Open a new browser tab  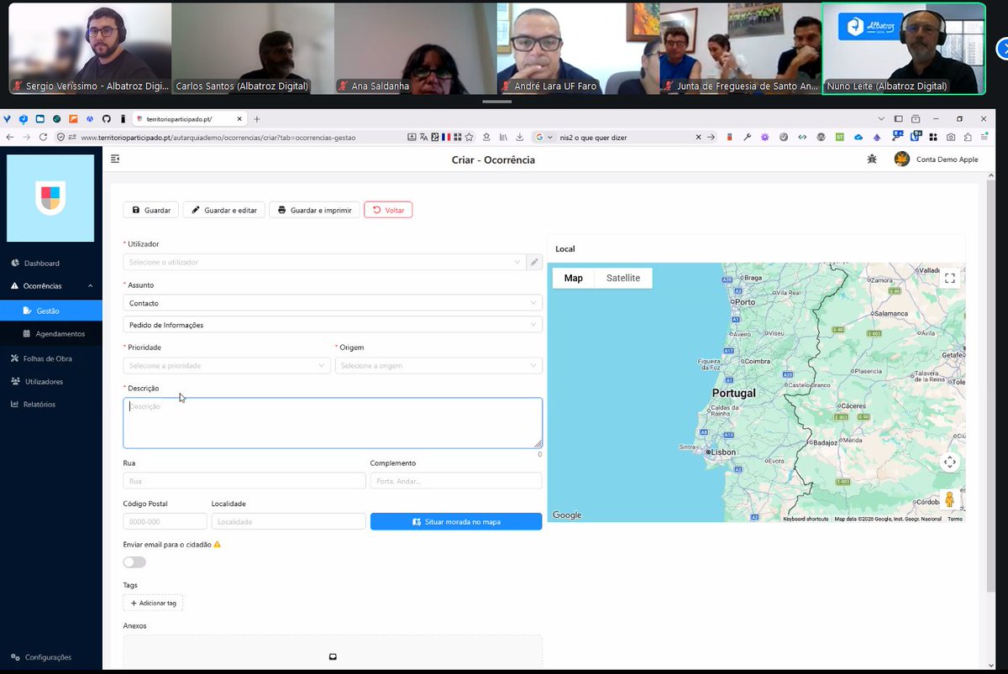257,119
